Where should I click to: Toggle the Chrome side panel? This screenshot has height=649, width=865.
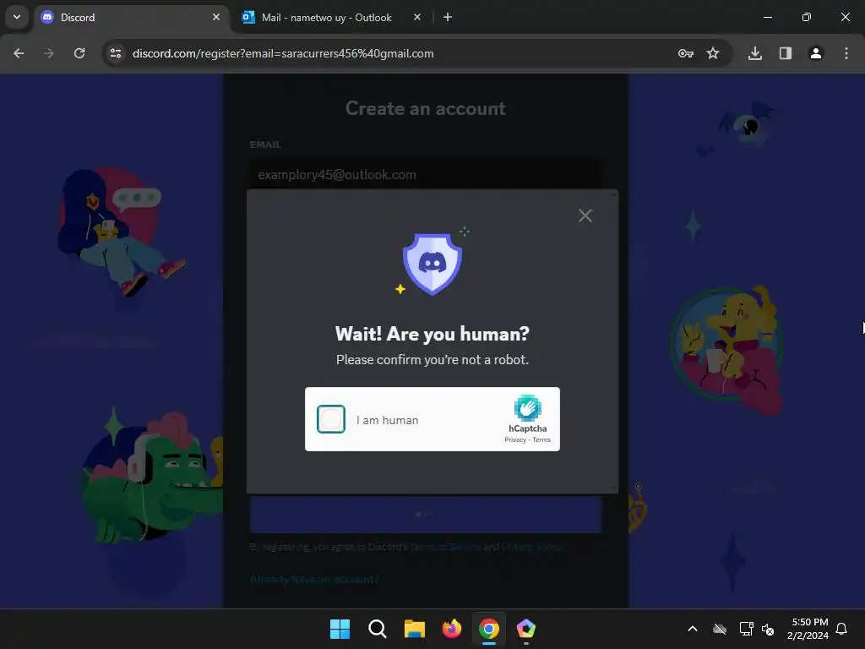[786, 53]
